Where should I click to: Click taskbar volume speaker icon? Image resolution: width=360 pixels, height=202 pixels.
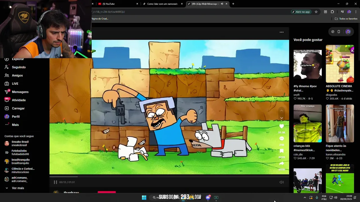(335, 198)
